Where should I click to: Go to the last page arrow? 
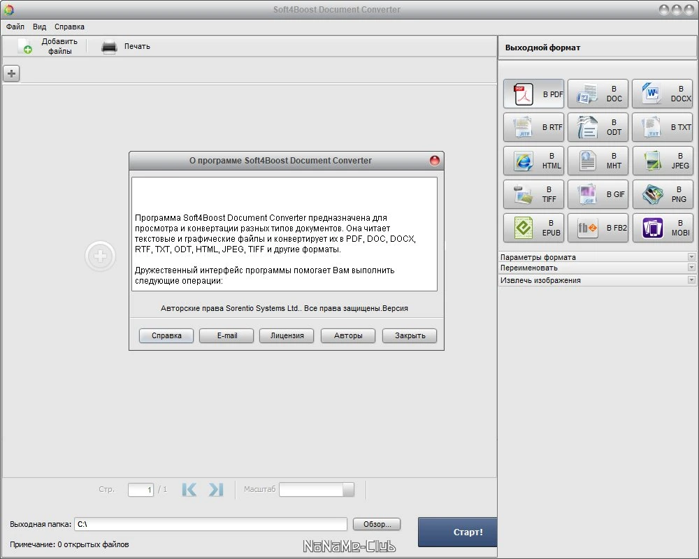pyautogui.click(x=216, y=489)
